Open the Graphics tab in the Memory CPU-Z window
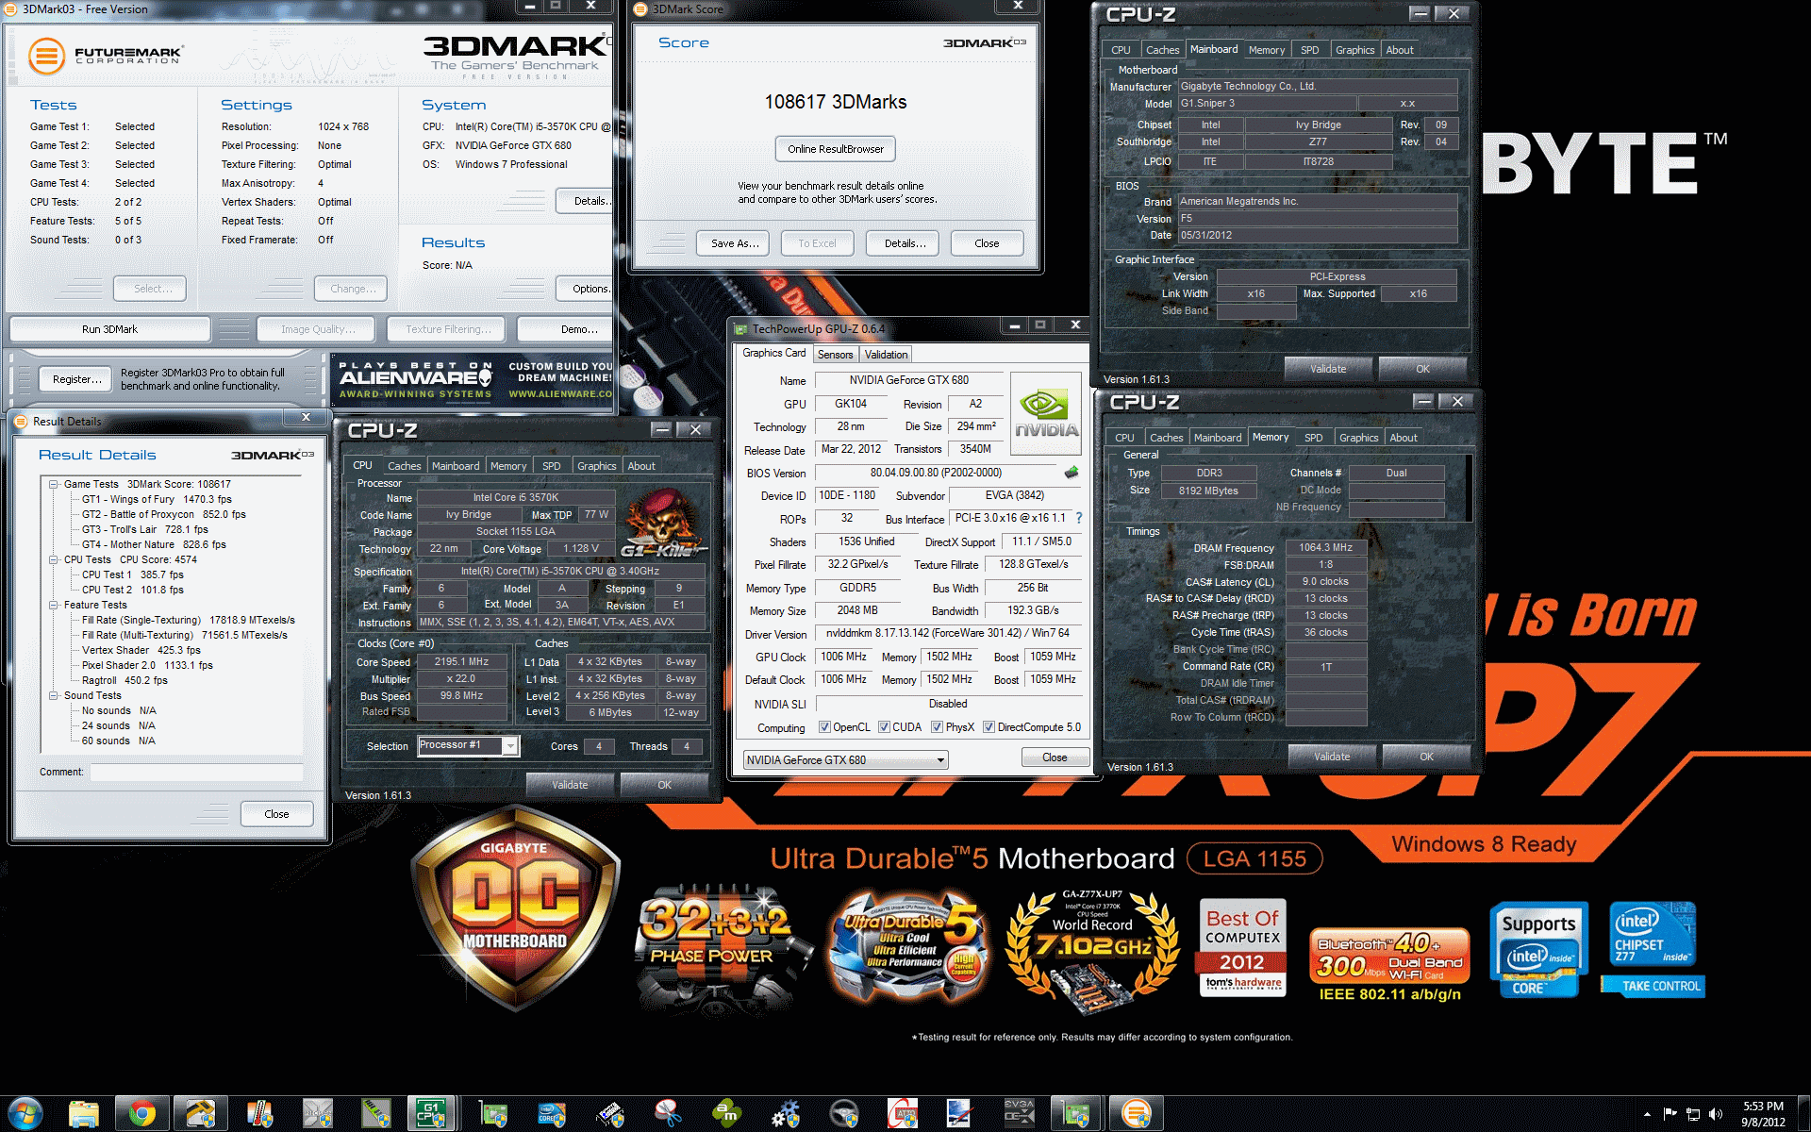 tap(1358, 438)
